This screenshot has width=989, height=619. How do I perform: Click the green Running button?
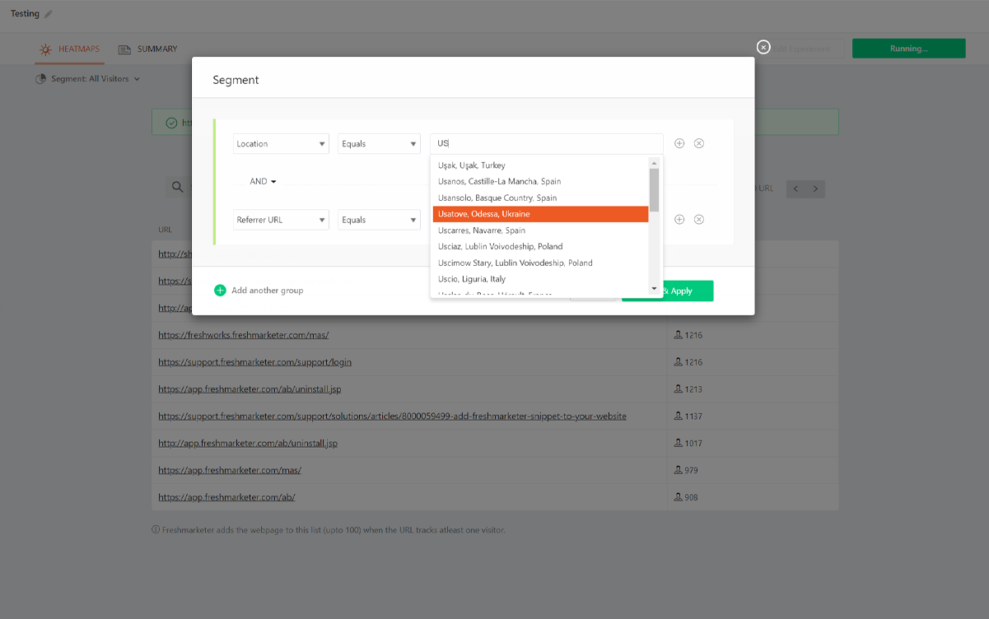coord(908,49)
